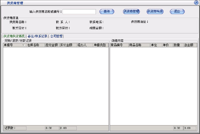This screenshot has height=134, width=200.
Task: Close the 供货商管理 window
Action: click(196, 3)
